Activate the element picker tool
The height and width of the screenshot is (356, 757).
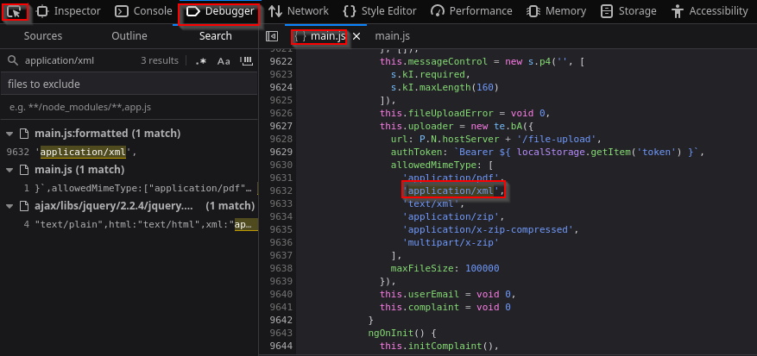click(x=16, y=11)
